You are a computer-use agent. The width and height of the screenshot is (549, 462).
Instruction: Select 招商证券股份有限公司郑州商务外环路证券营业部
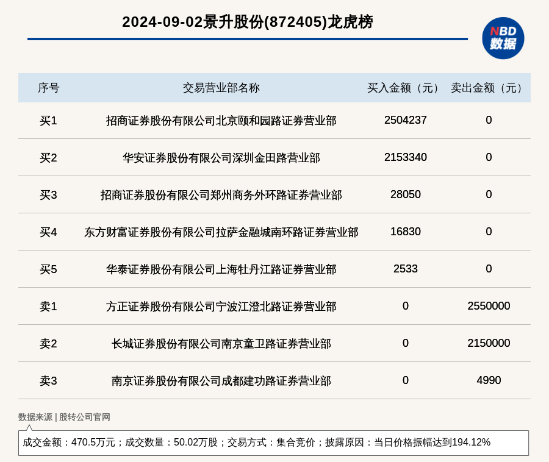221,195
